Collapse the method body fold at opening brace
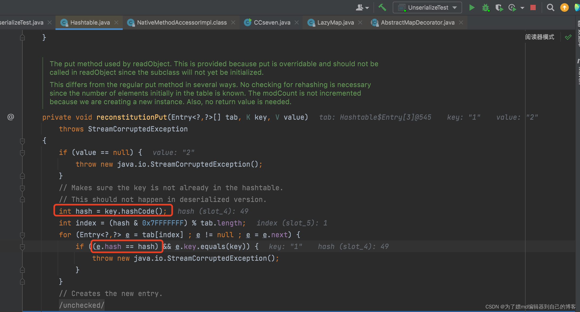This screenshot has width=580, height=312. 22,141
